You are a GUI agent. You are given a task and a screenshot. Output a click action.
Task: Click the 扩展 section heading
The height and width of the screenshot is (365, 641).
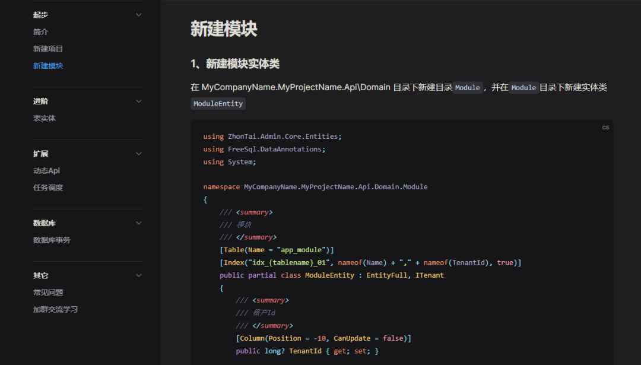(40, 154)
